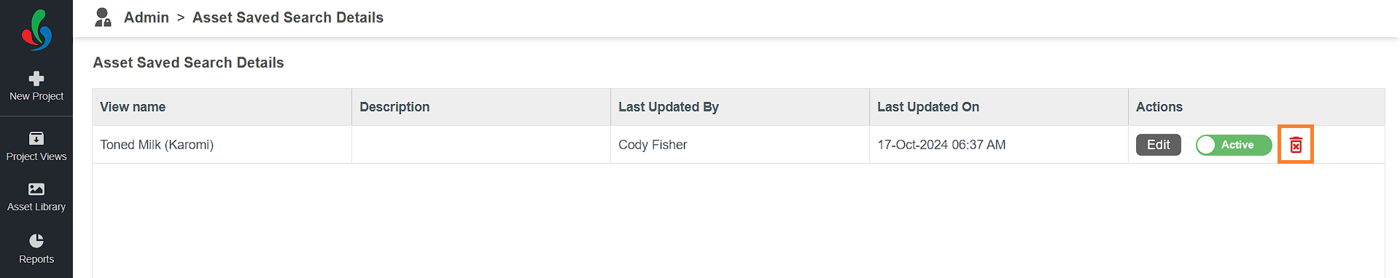Click Asset Saved Search Details breadcrumb
Screen dimensions: 1400x278
tap(288, 17)
